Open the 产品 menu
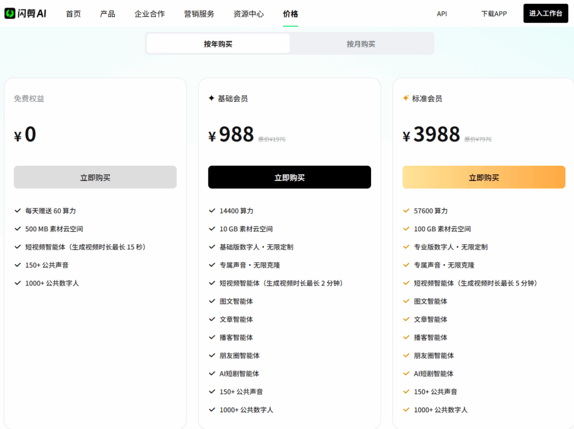This screenshot has width=574, height=429. [x=108, y=14]
